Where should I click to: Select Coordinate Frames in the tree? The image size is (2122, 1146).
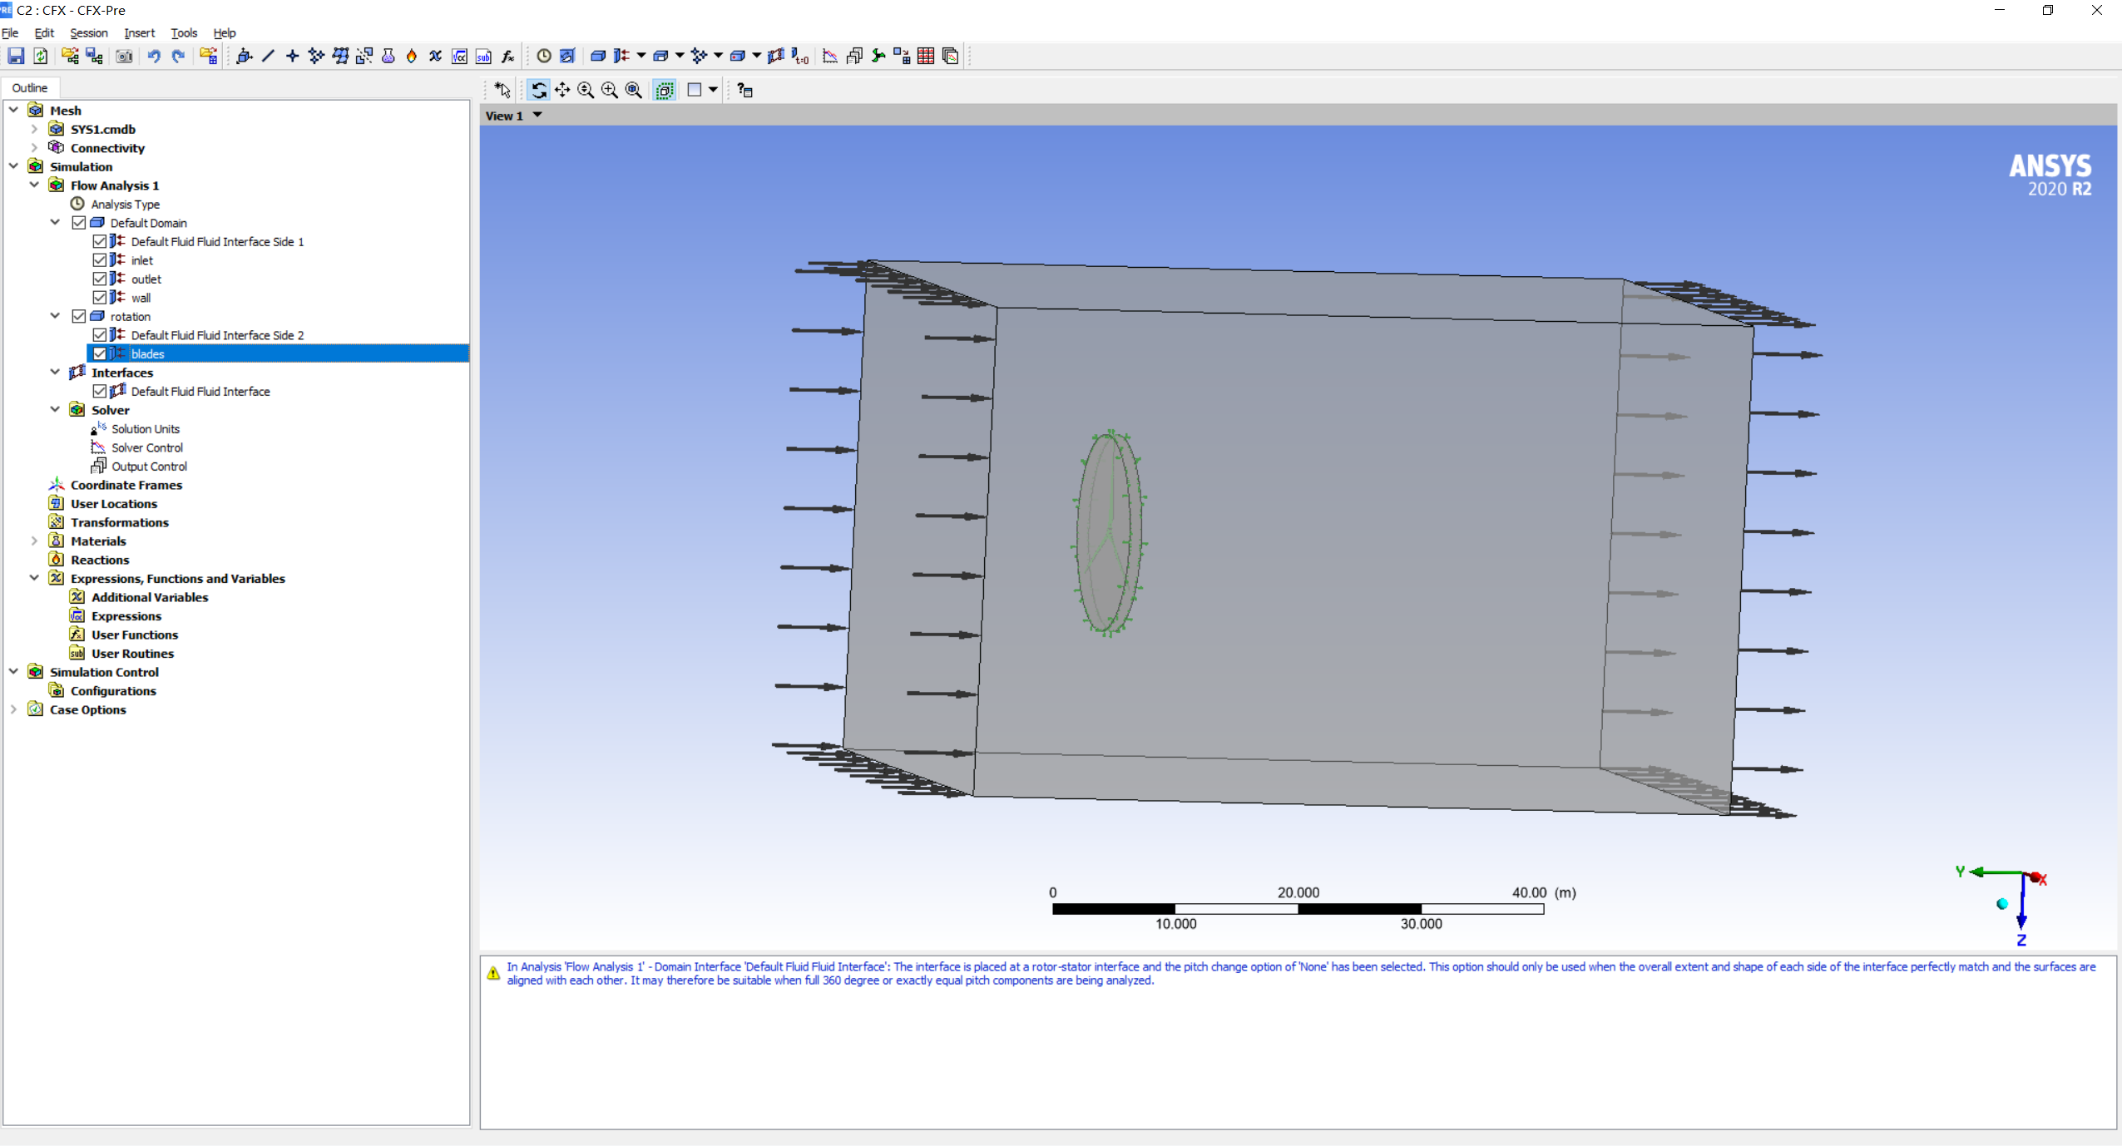(x=126, y=485)
